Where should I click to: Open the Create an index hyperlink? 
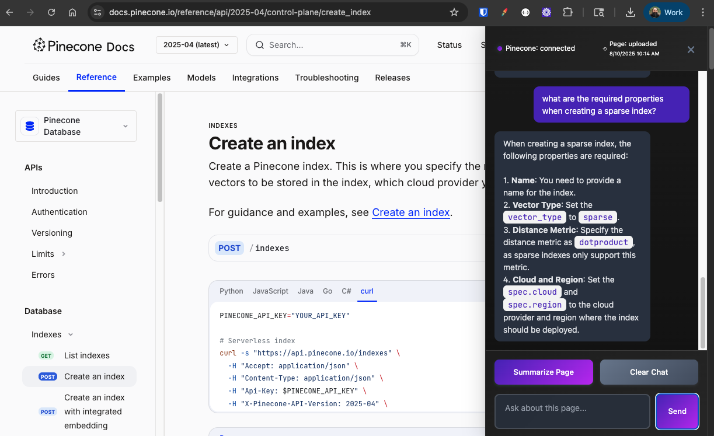pyautogui.click(x=411, y=212)
